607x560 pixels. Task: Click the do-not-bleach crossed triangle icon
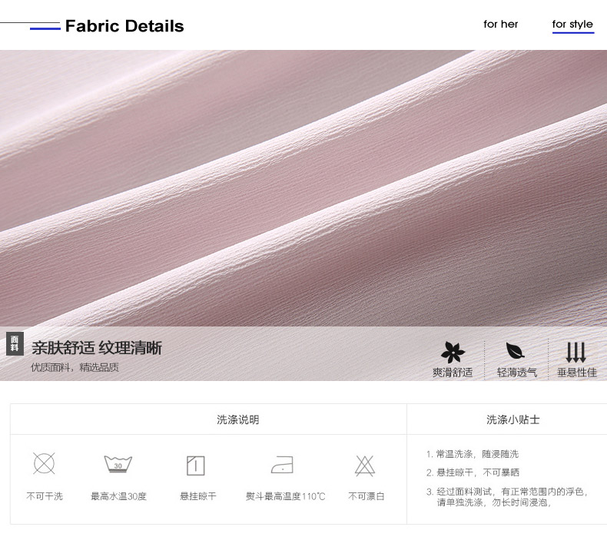(x=365, y=465)
